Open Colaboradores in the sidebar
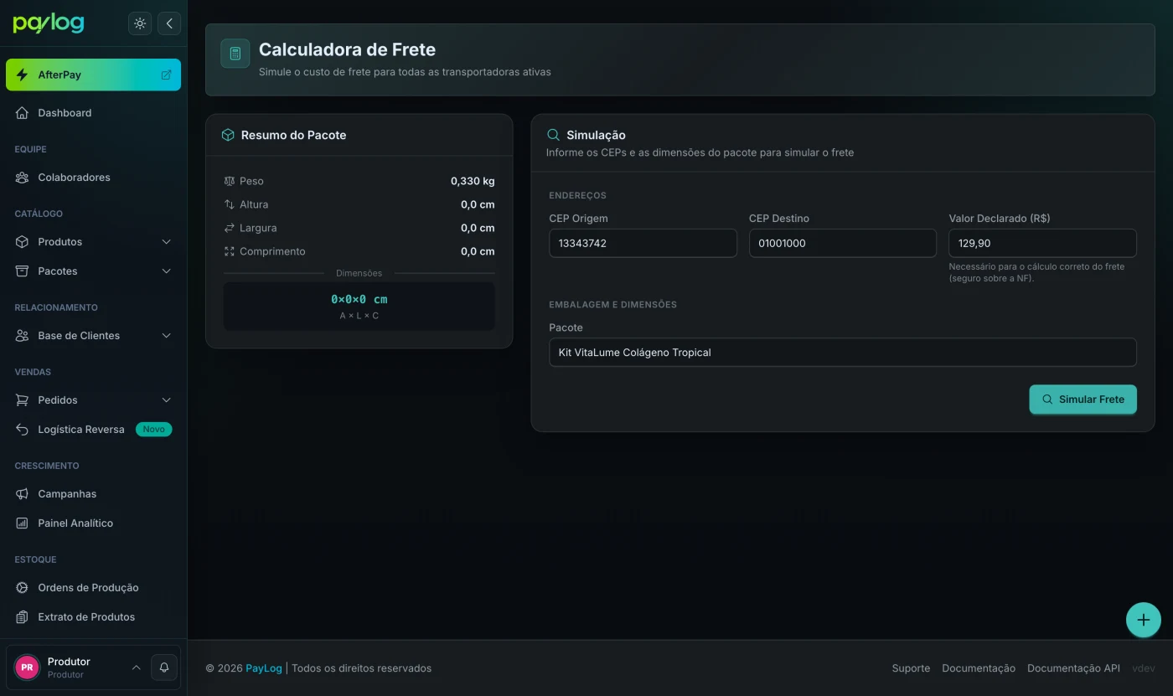The width and height of the screenshot is (1173, 696). [x=93, y=178]
